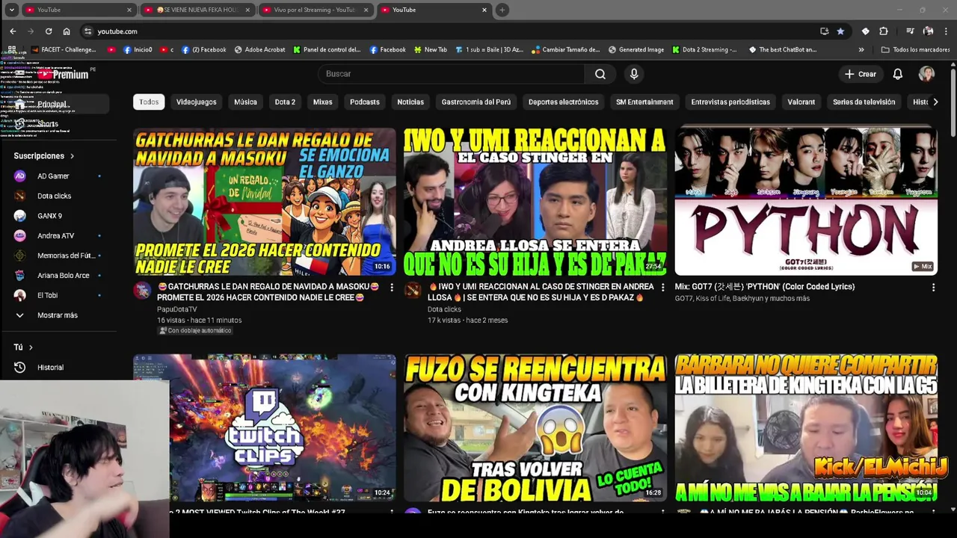Open 'Panel de control del' bookmark
Screen dimensions: 957x538
(327, 49)
